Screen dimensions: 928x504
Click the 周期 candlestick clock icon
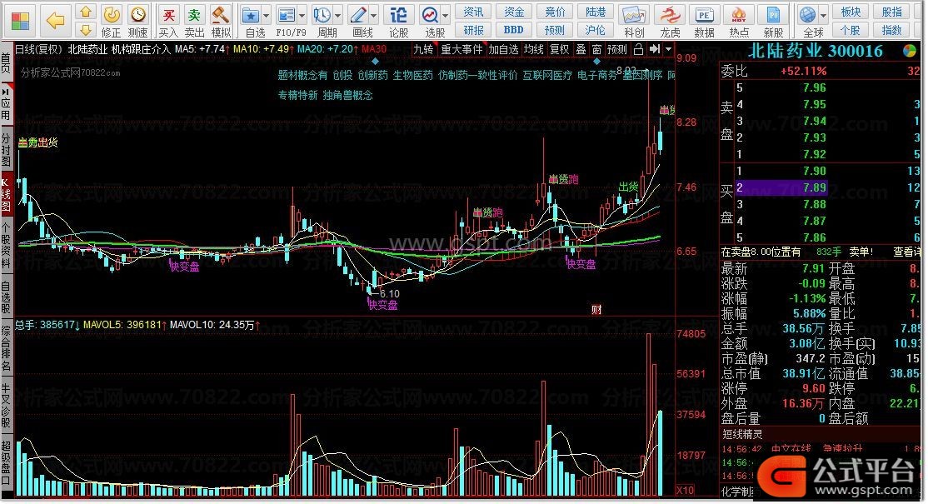tap(322, 15)
